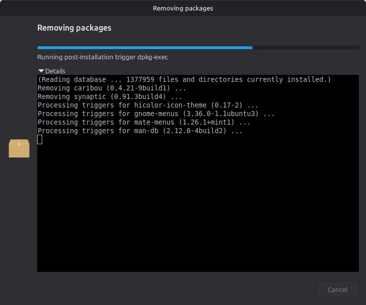Click the Cancel button
Image resolution: width=366 pixels, height=305 pixels.
[x=337, y=289]
